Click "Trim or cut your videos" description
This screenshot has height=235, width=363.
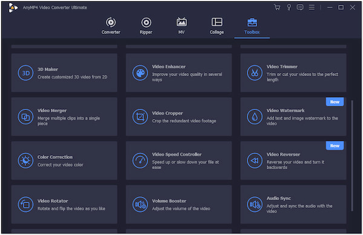tap(302, 77)
